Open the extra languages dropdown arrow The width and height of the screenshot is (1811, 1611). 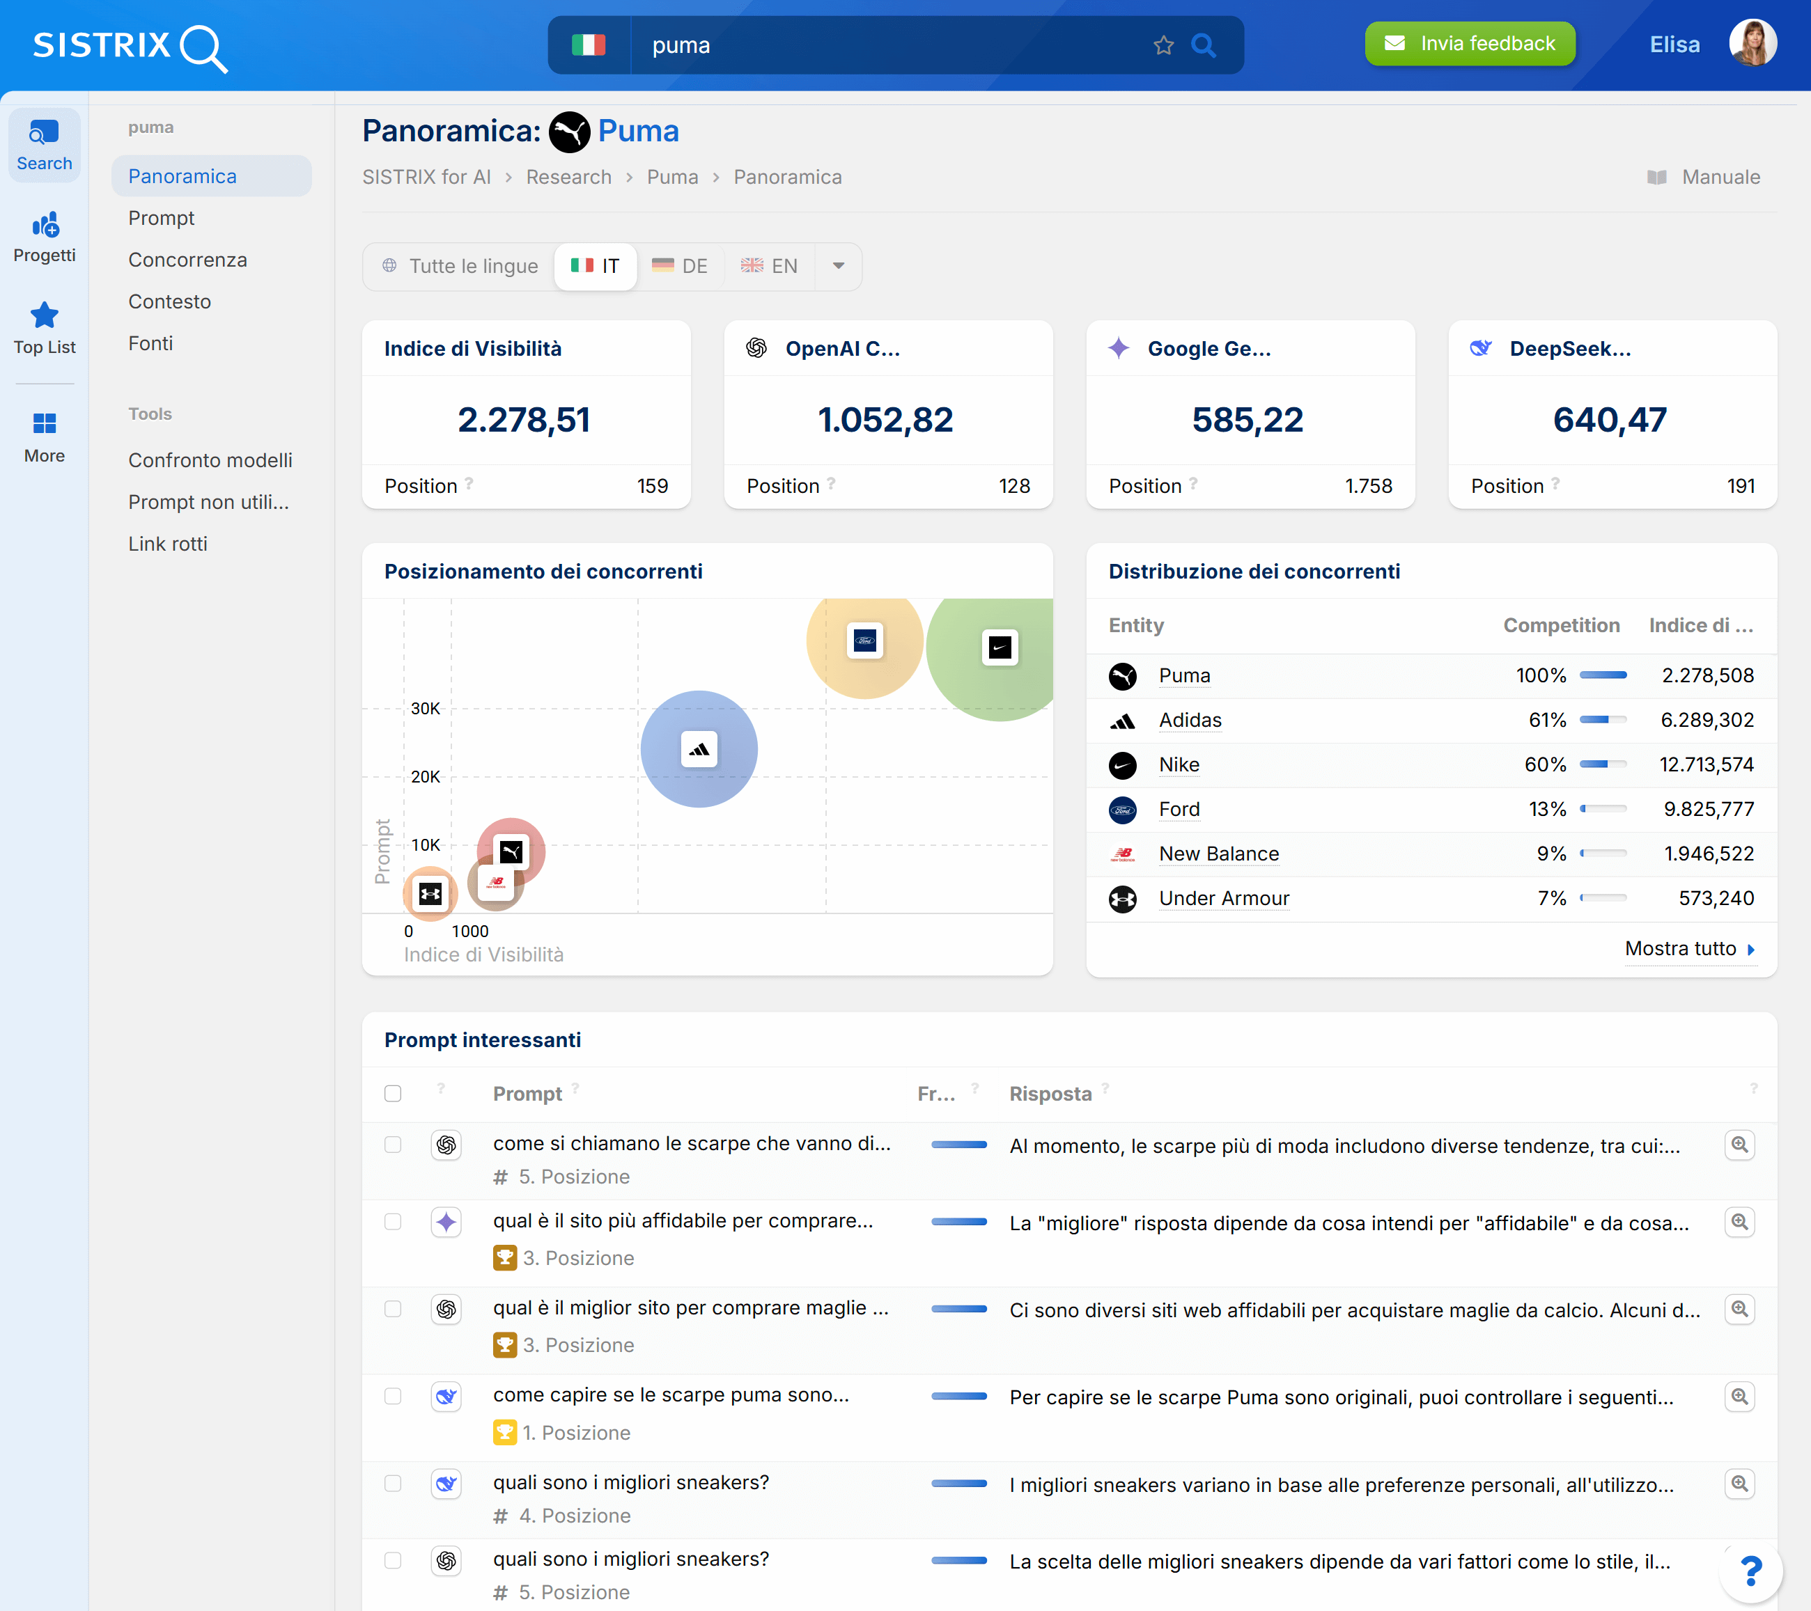point(837,266)
